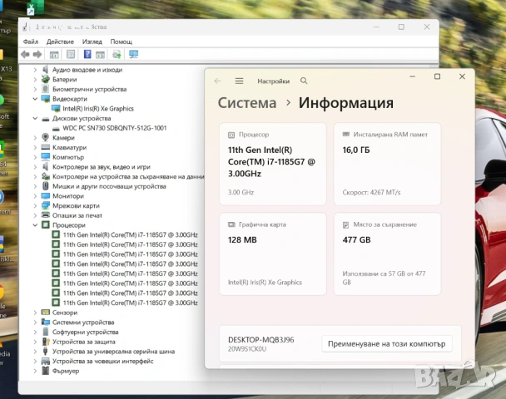Select WDC PC SN730 disk drive entry

point(115,128)
